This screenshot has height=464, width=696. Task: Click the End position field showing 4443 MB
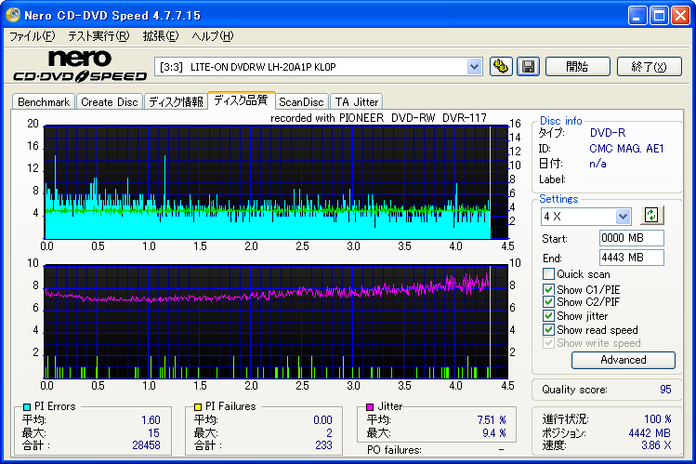(x=631, y=258)
